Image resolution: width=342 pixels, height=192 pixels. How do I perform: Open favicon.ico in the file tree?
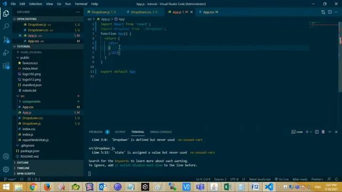(30, 63)
